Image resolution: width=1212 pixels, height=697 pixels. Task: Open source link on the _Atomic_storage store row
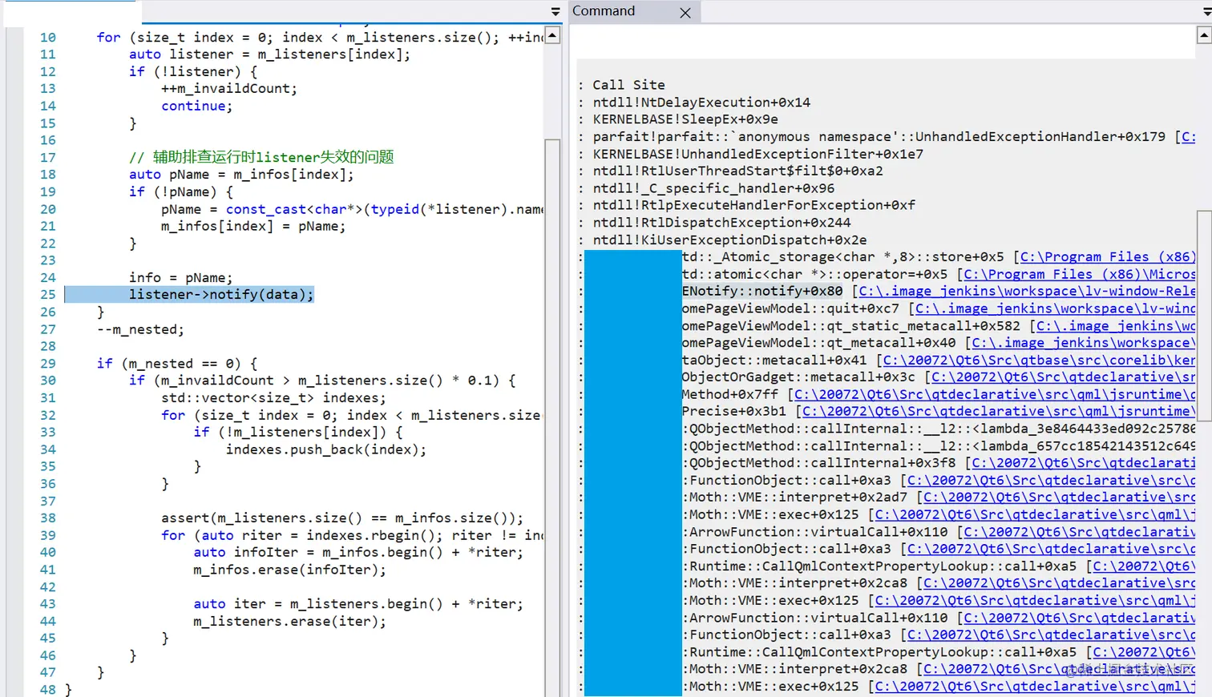pos(1107,256)
